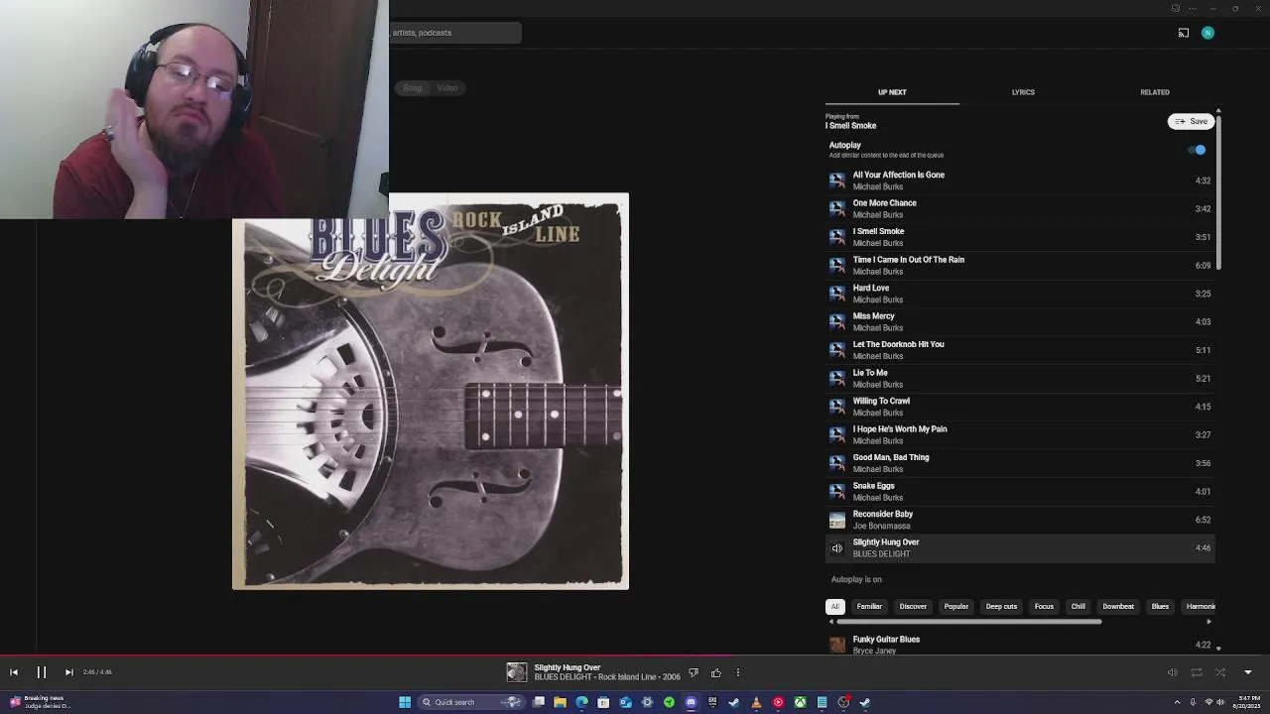Screen dimensions: 1270x714
Task: Click the cast to device icon
Action: point(1184,33)
